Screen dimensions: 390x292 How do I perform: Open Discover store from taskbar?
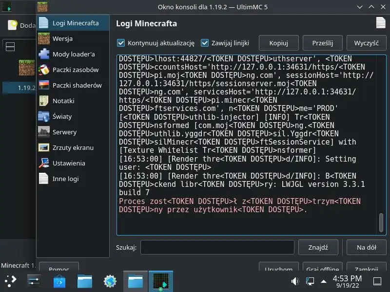coord(59,281)
